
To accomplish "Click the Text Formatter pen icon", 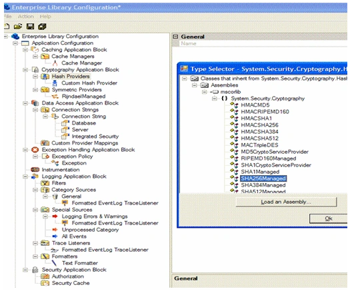I will pos(54,263).
